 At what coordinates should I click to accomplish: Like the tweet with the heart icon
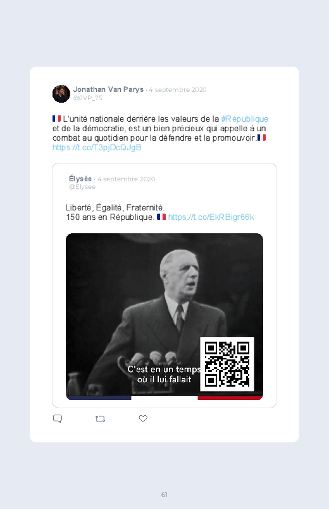[143, 419]
